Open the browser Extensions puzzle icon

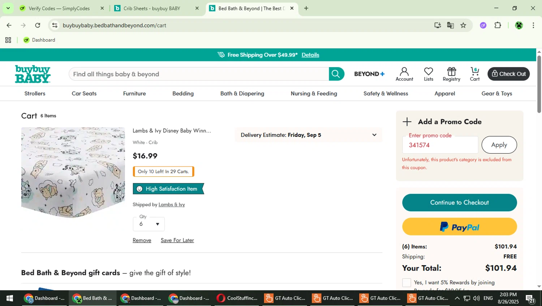point(498,25)
